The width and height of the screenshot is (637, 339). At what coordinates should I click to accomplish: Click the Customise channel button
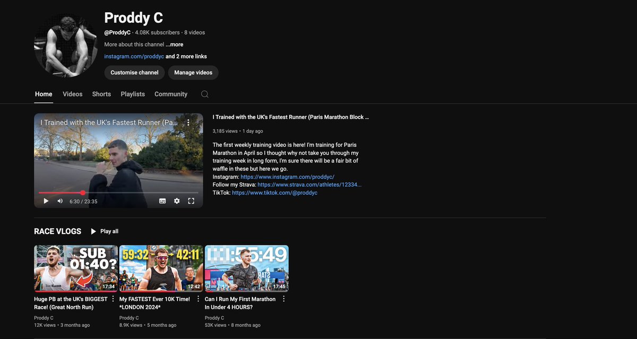coord(134,72)
